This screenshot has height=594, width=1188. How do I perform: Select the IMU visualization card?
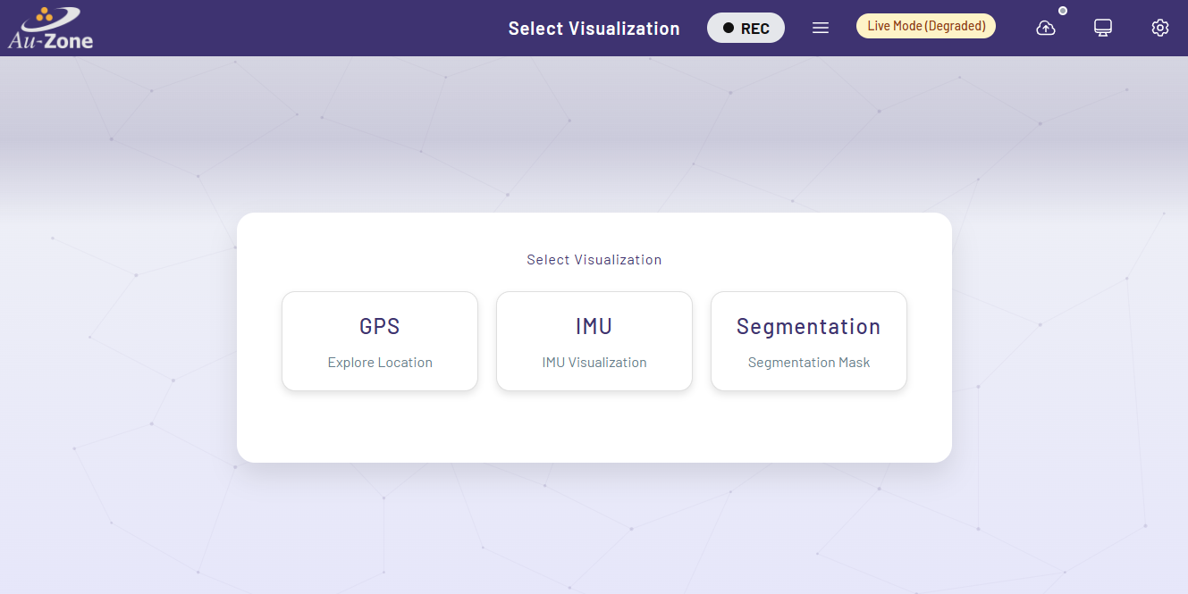point(594,341)
